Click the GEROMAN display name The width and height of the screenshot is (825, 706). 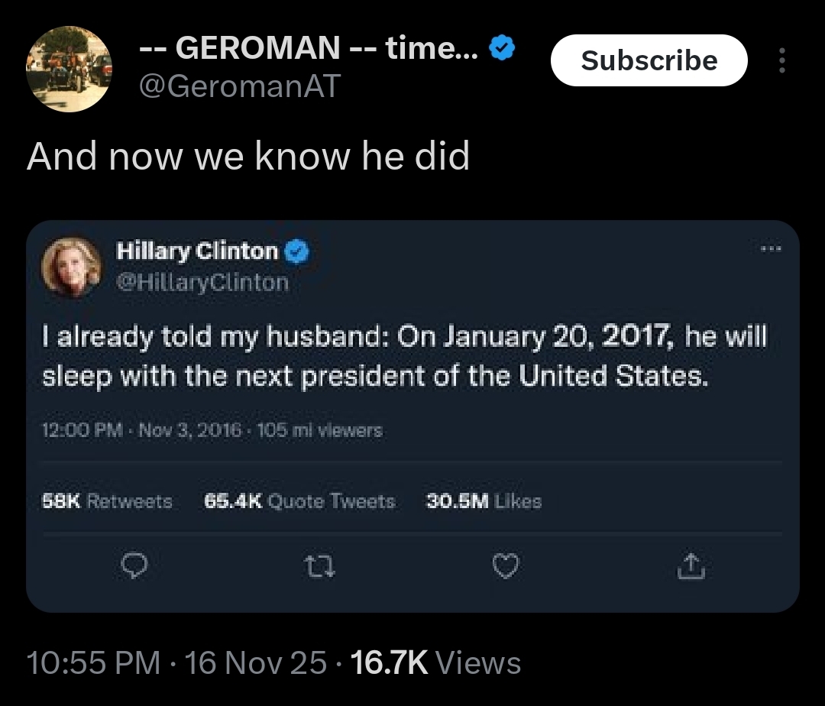(309, 47)
